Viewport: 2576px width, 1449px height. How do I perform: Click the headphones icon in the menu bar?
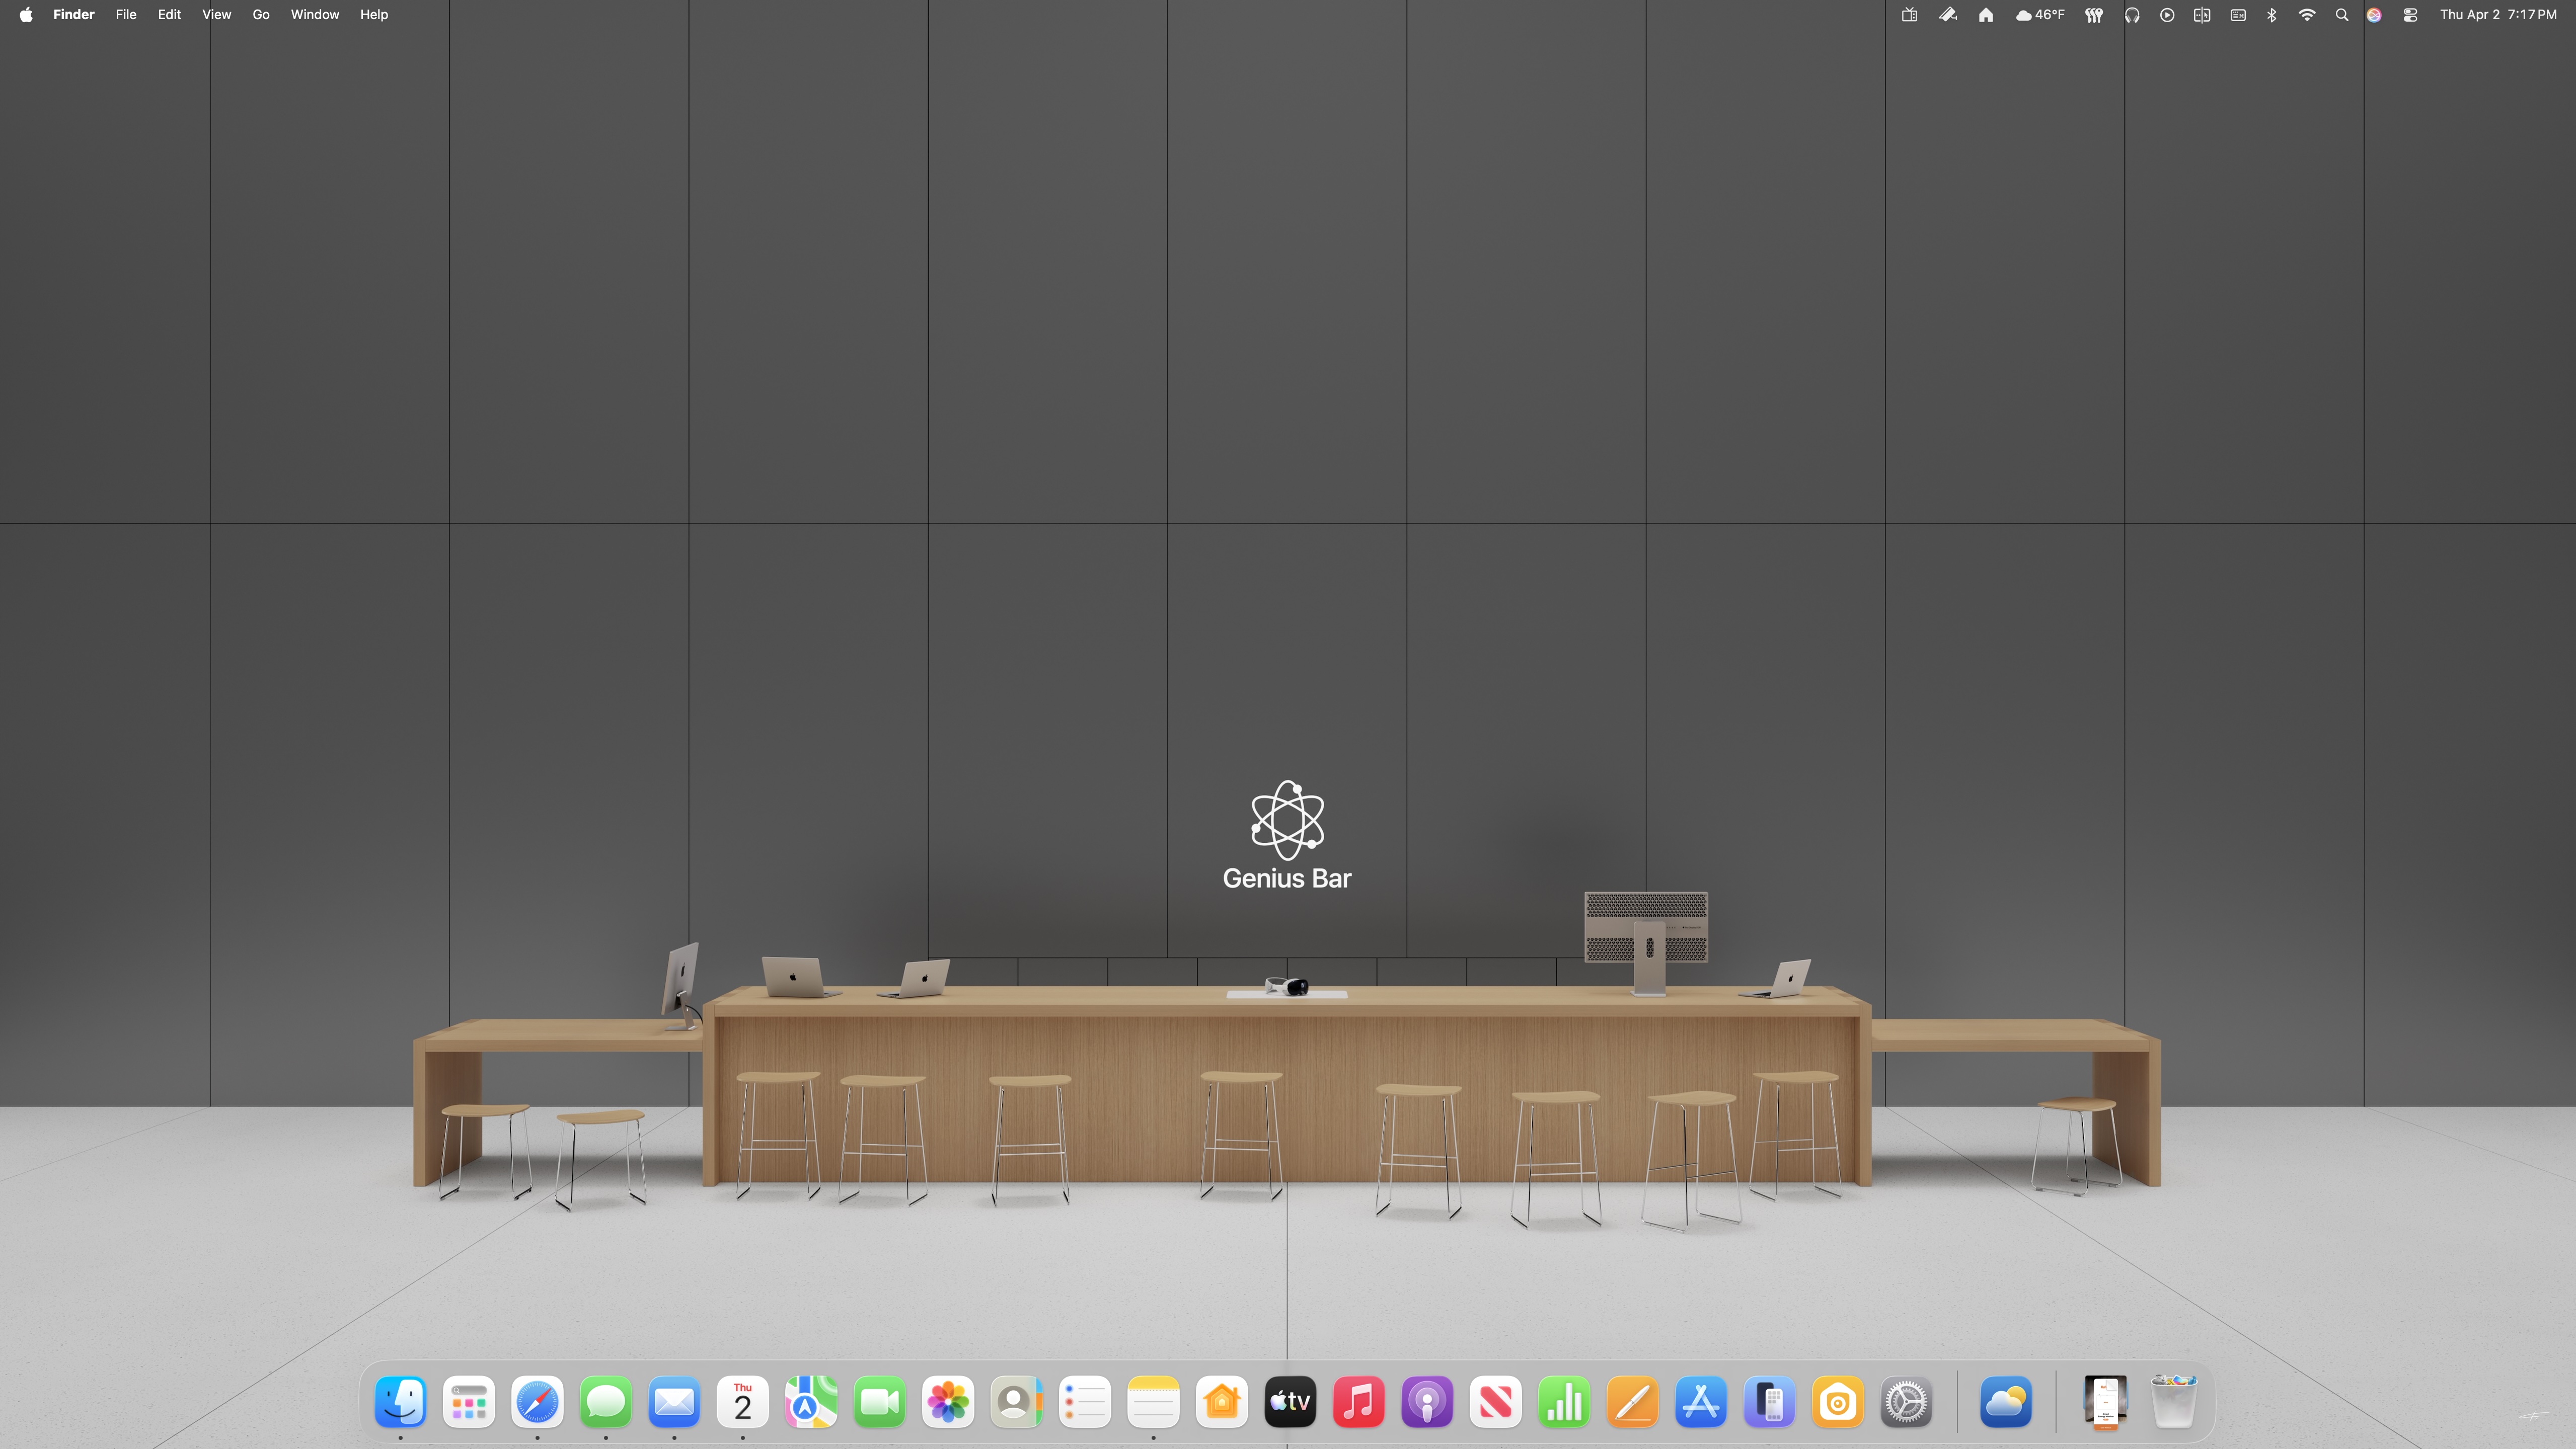pos(2132,15)
